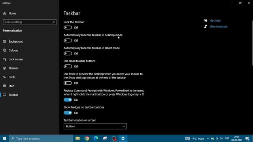Open the app left of Settings gear
The image size is (253, 142).
click(x=114, y=138)
